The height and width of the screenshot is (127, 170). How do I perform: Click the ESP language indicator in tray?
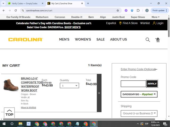coord(147,124)
